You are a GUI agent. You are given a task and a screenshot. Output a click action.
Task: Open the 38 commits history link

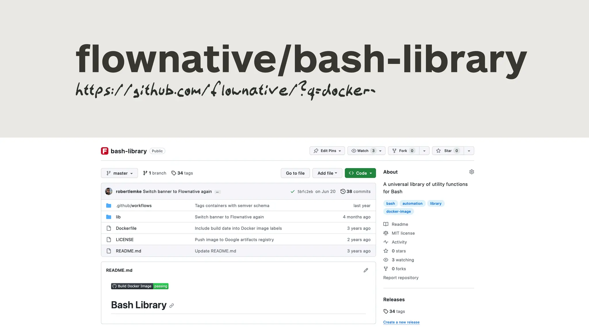[355, 191]
